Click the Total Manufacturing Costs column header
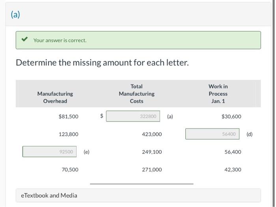The image size is (276, 207). tap(136, 94)
